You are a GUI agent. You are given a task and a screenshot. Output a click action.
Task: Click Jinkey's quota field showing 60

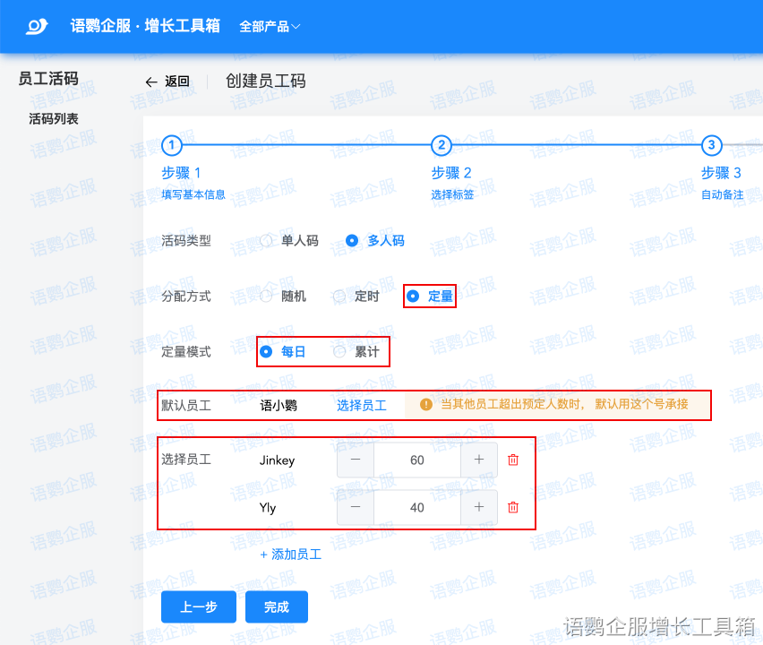(417, 460)
